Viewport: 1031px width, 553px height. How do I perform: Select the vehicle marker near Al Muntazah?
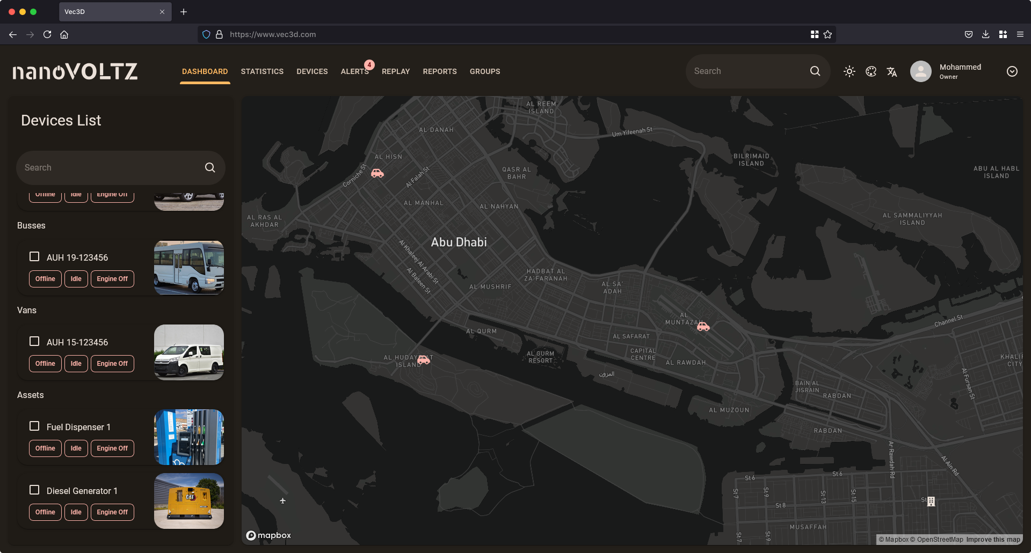[x=703, y=326]
